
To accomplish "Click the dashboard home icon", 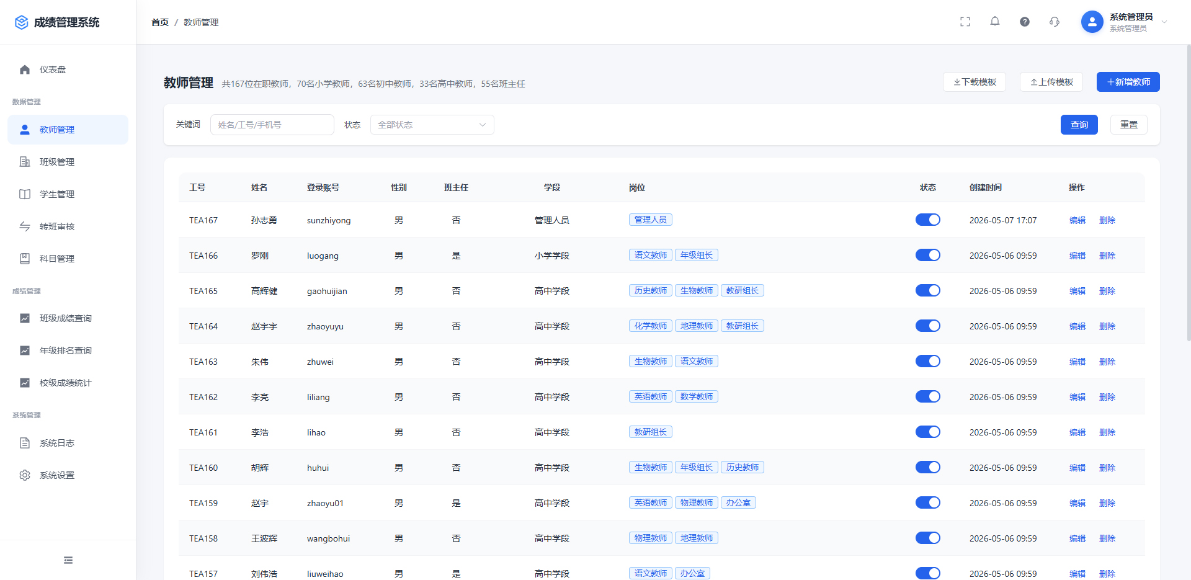I will coord(25,69).
